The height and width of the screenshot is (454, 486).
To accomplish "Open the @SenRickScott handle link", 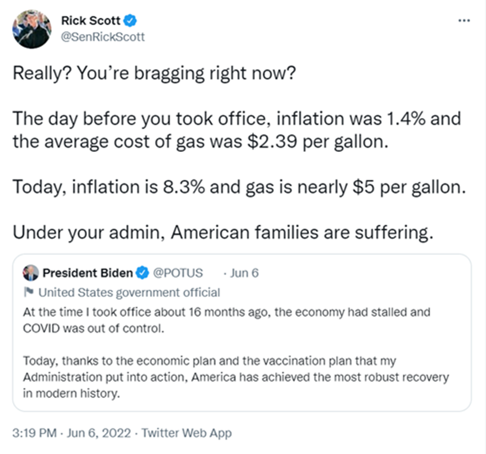I will tap(103, 37).
